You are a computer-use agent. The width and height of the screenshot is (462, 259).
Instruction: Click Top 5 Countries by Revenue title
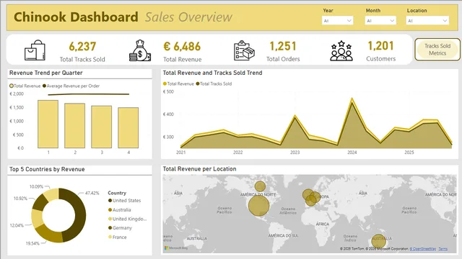click(x=47, y=169)
